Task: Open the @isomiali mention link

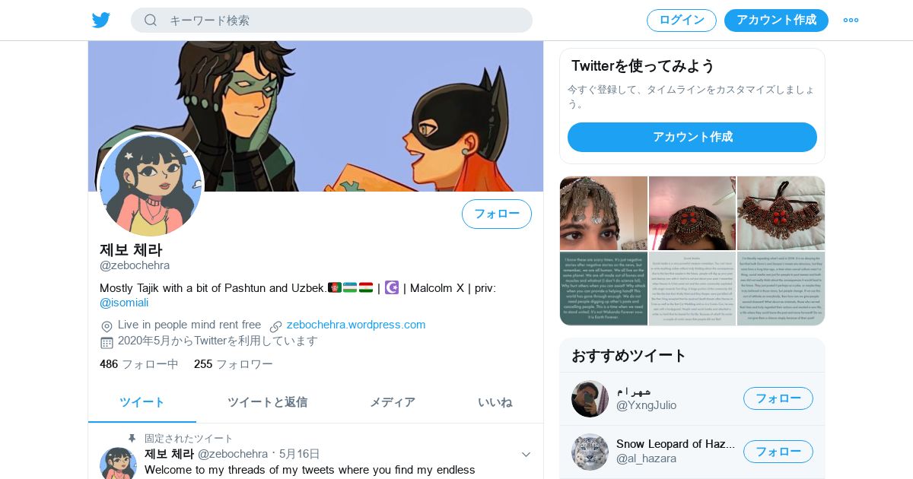Action: [x=124, y=303]
